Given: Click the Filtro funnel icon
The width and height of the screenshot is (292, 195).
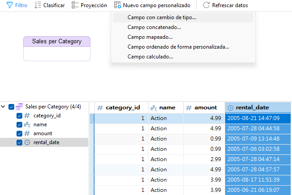Looking at the screenshot, I should click(x=10, y=5).
